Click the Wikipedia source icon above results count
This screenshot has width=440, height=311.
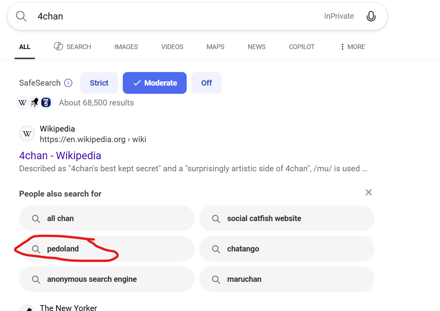(23, 103)
